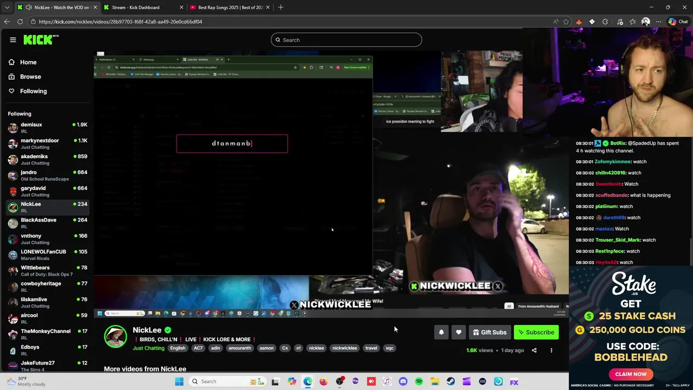
Task: Open the browser settings ellipsis menu
Action: point(658,22)
